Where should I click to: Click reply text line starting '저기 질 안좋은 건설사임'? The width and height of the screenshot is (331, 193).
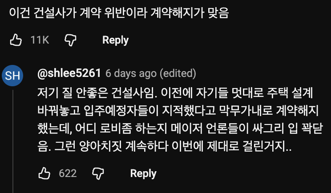point(175,93)
